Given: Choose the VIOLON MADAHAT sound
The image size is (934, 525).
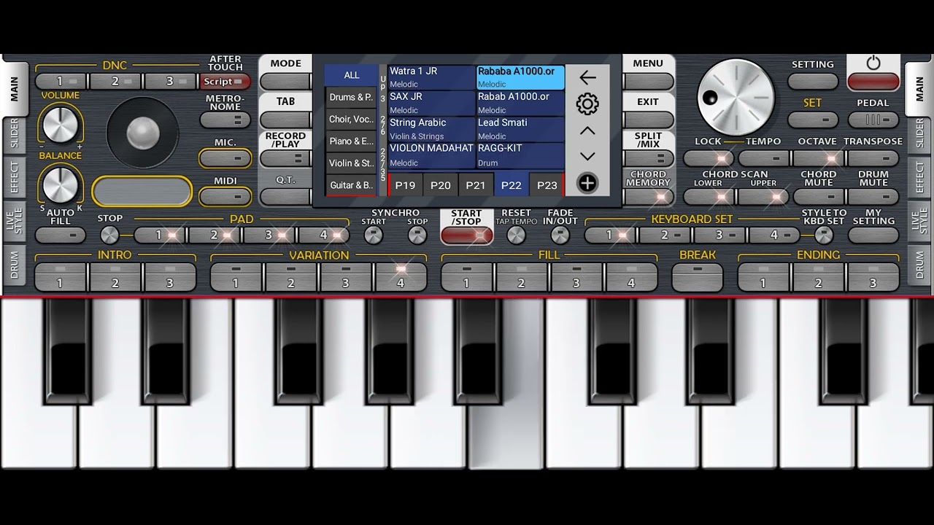Looking at the screenshot, I should point(431,155).
